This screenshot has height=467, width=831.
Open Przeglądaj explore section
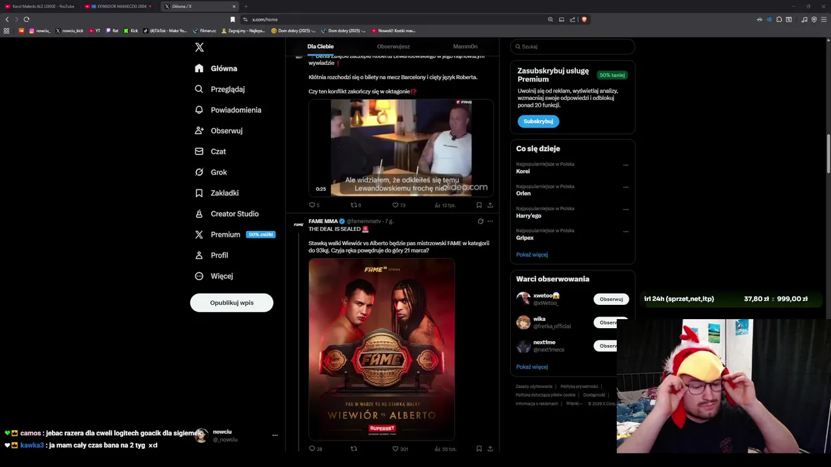(x=219, y=89)
